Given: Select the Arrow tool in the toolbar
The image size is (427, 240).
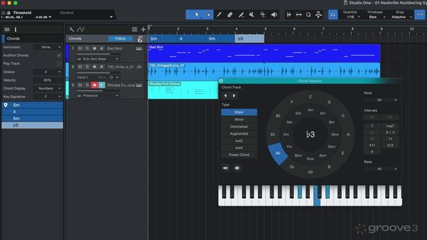Looking at the screenshot, I should [x=197, y=15].
